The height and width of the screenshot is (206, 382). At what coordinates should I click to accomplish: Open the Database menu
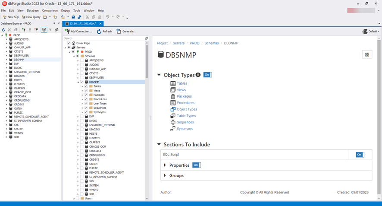point(33,10)
